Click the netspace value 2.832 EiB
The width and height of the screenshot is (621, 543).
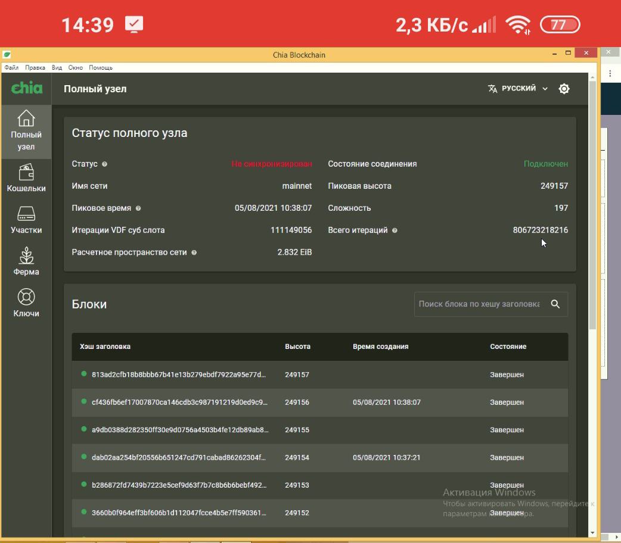coord(294,252)
